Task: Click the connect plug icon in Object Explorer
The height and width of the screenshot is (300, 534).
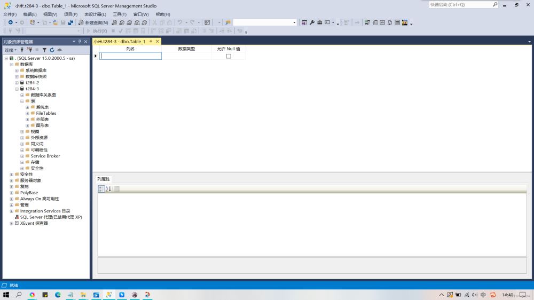Action: point(22,50)
